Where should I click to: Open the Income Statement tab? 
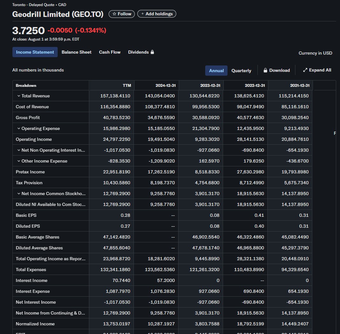(x=35, y=52)
